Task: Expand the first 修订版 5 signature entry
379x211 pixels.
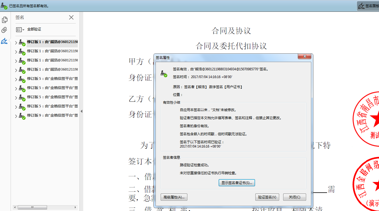Action: pyautogui.click(x=16, y=79)
